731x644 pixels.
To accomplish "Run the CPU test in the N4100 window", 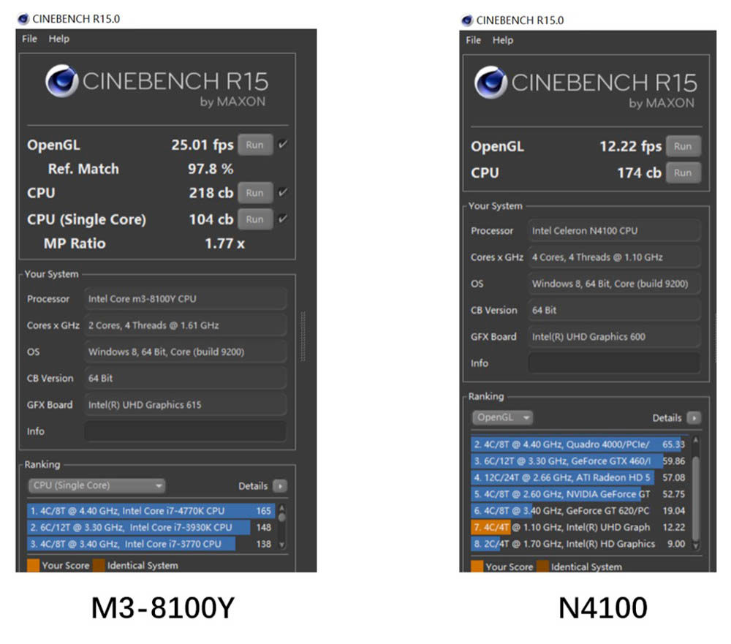I will pyautogui.click(x=683, y=173).
